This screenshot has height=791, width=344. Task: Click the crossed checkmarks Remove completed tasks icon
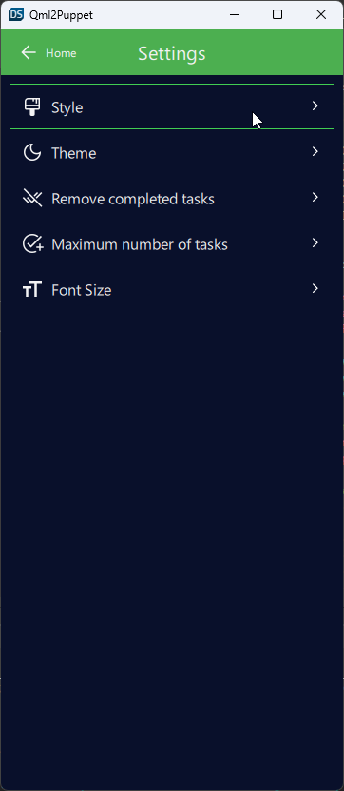pos(32,199)
